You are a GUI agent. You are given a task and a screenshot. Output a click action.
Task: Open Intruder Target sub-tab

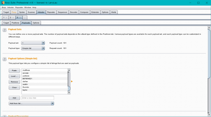point(6,23)
